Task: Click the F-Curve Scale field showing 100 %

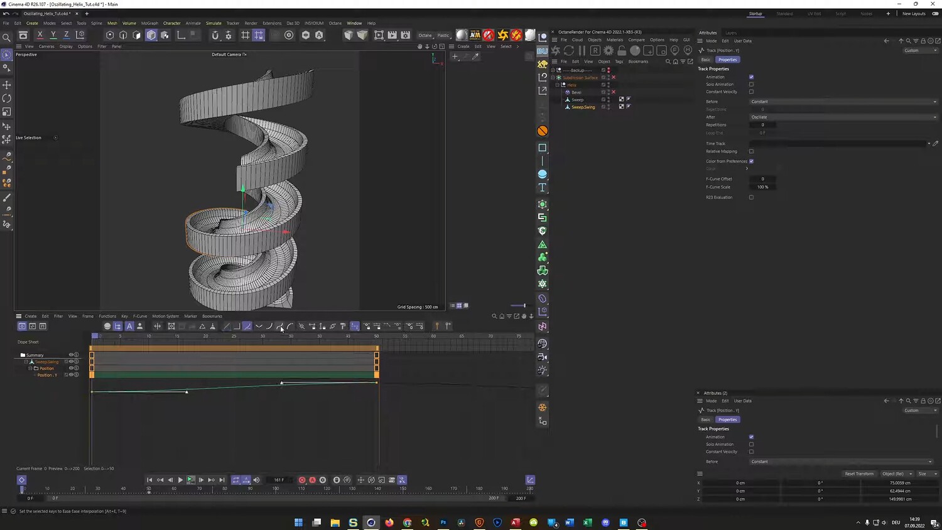Action: point(763,187)
